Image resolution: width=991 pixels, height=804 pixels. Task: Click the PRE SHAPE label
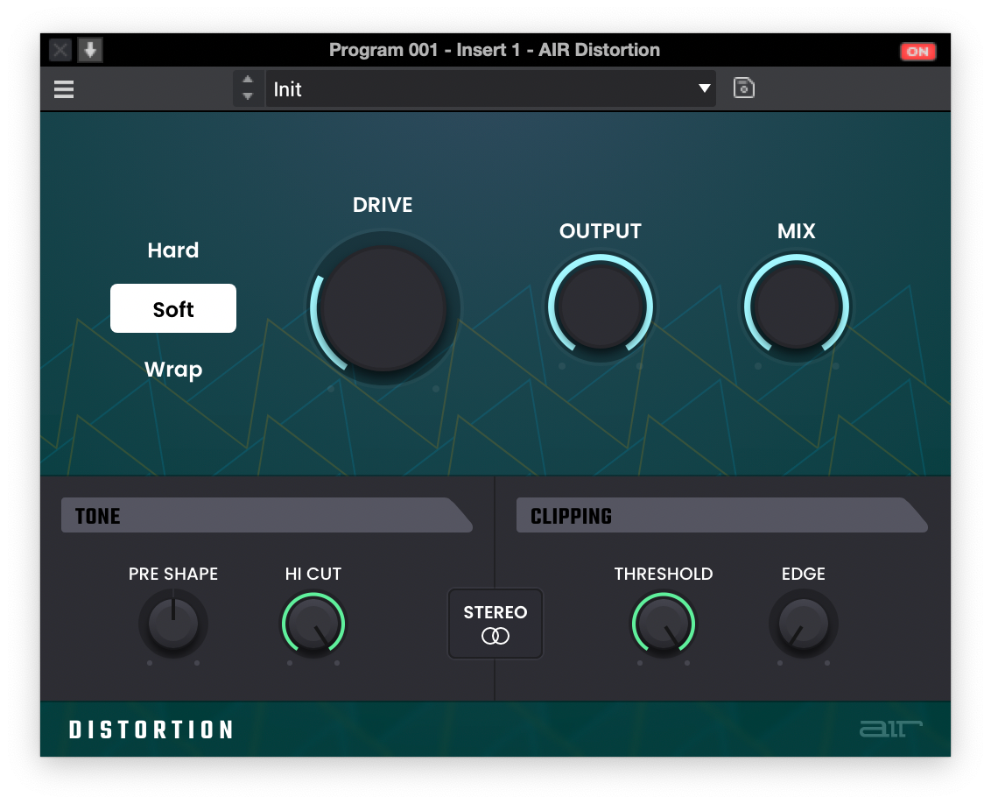[173, 574]
